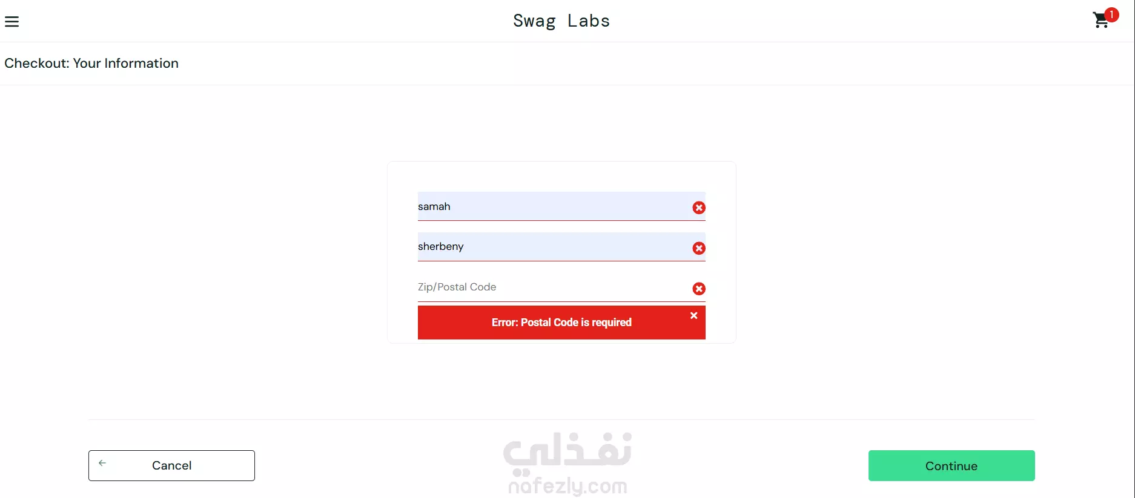Click the nafezly.com watermark text
This screenshot has height=498, width=1135.
coord(567,486)
